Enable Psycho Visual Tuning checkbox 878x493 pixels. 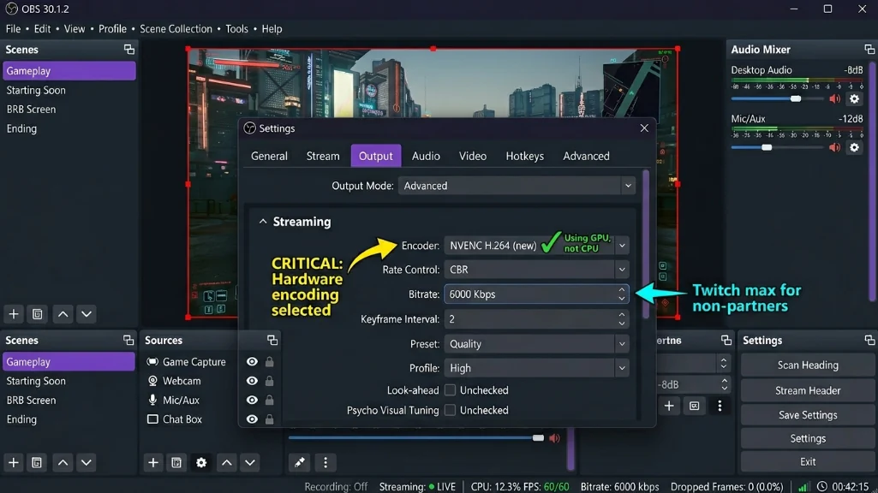tap(450, 410)
